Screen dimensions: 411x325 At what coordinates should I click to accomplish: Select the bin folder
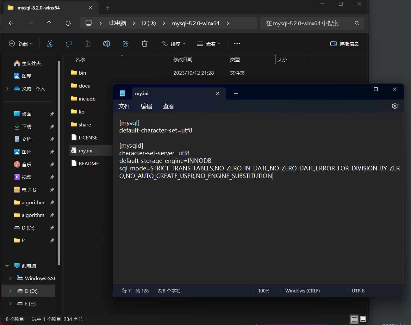pos(82,73)
